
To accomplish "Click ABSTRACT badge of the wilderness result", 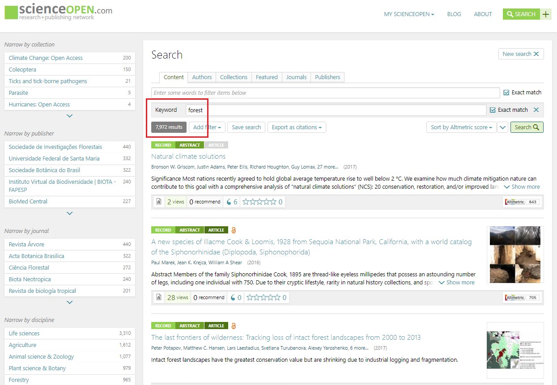I will click(190, 326).
